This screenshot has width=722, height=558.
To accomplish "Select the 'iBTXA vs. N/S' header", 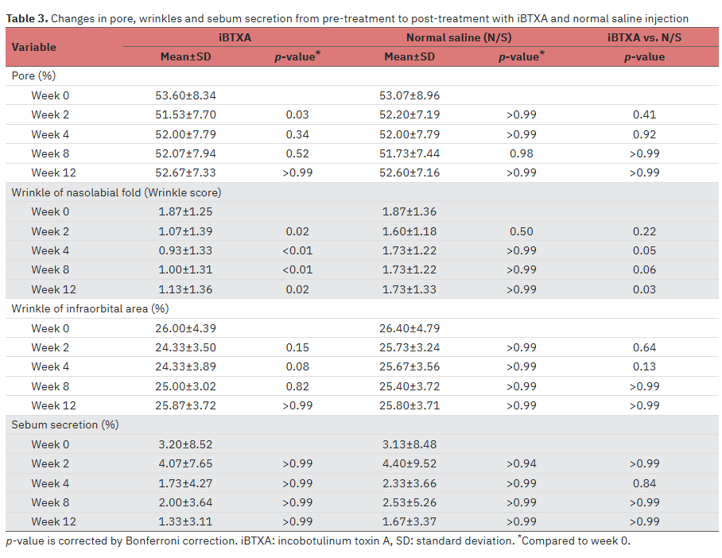I will 644,37.
